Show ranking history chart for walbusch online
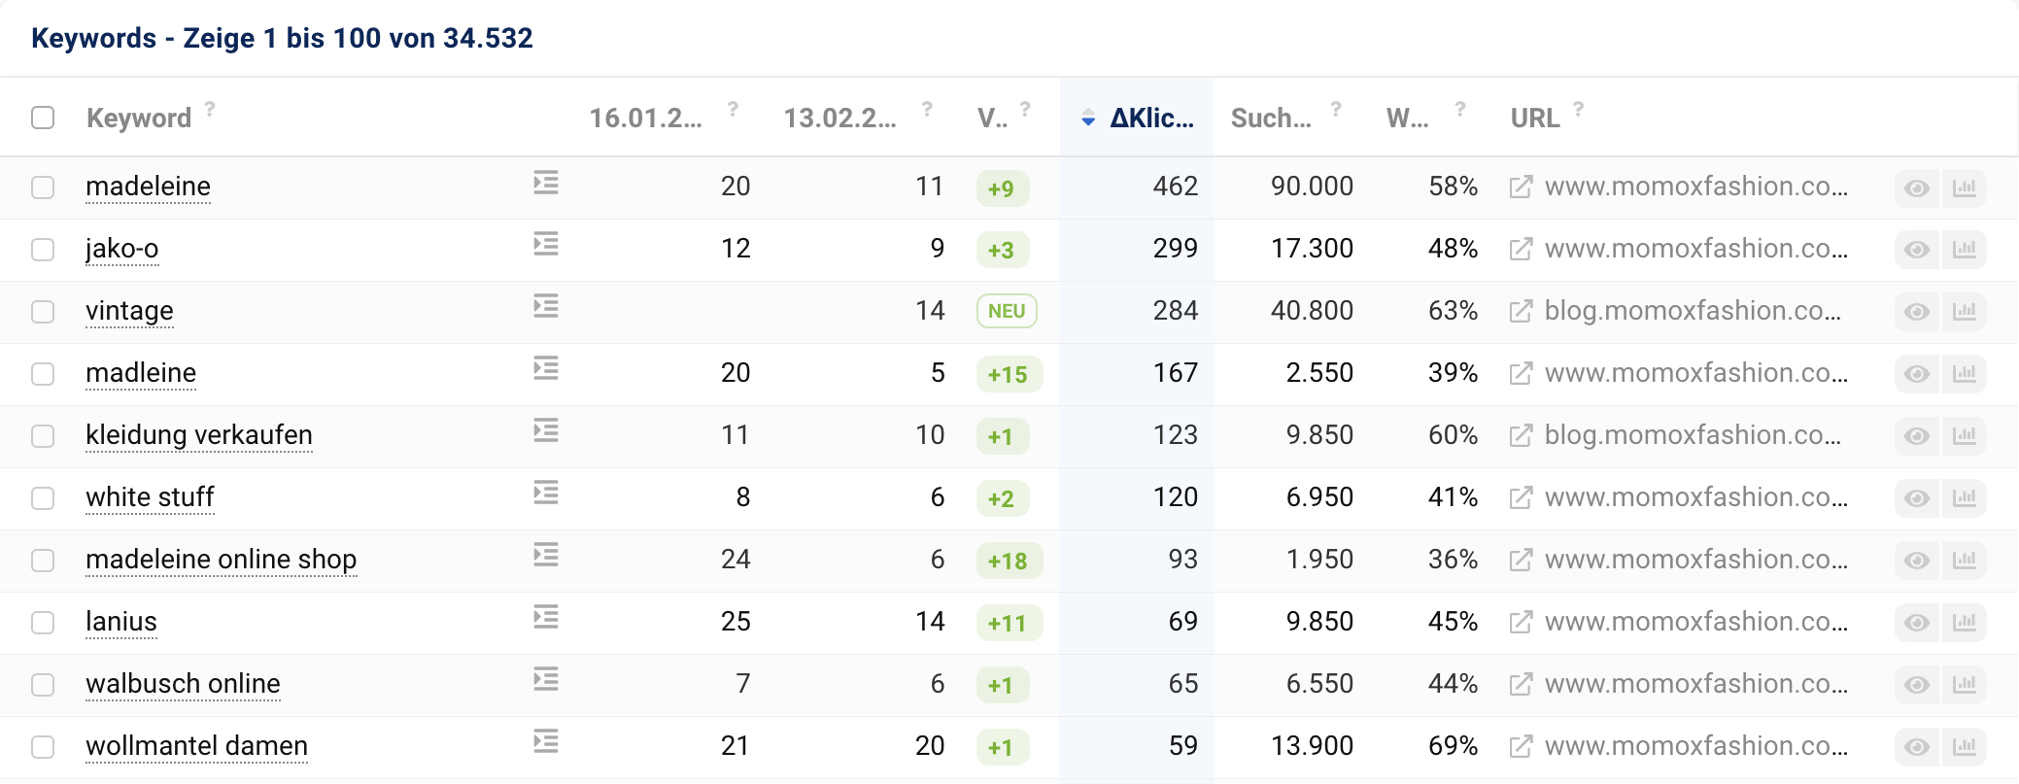Image resolution: width=2019 pixels, height=784 pixels. pyautogui.click(x=1965, y=685)
